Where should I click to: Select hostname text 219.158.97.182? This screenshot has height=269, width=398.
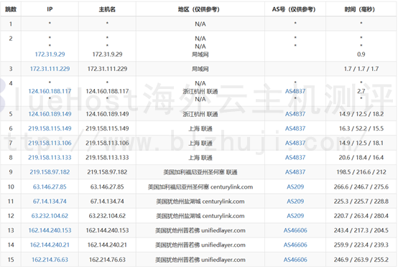click(107, 172)
